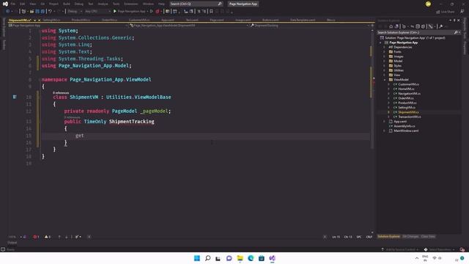The height and width of the screenshot is (264, 469).
Task: Open the Tools menu
Action: (116, 4)
